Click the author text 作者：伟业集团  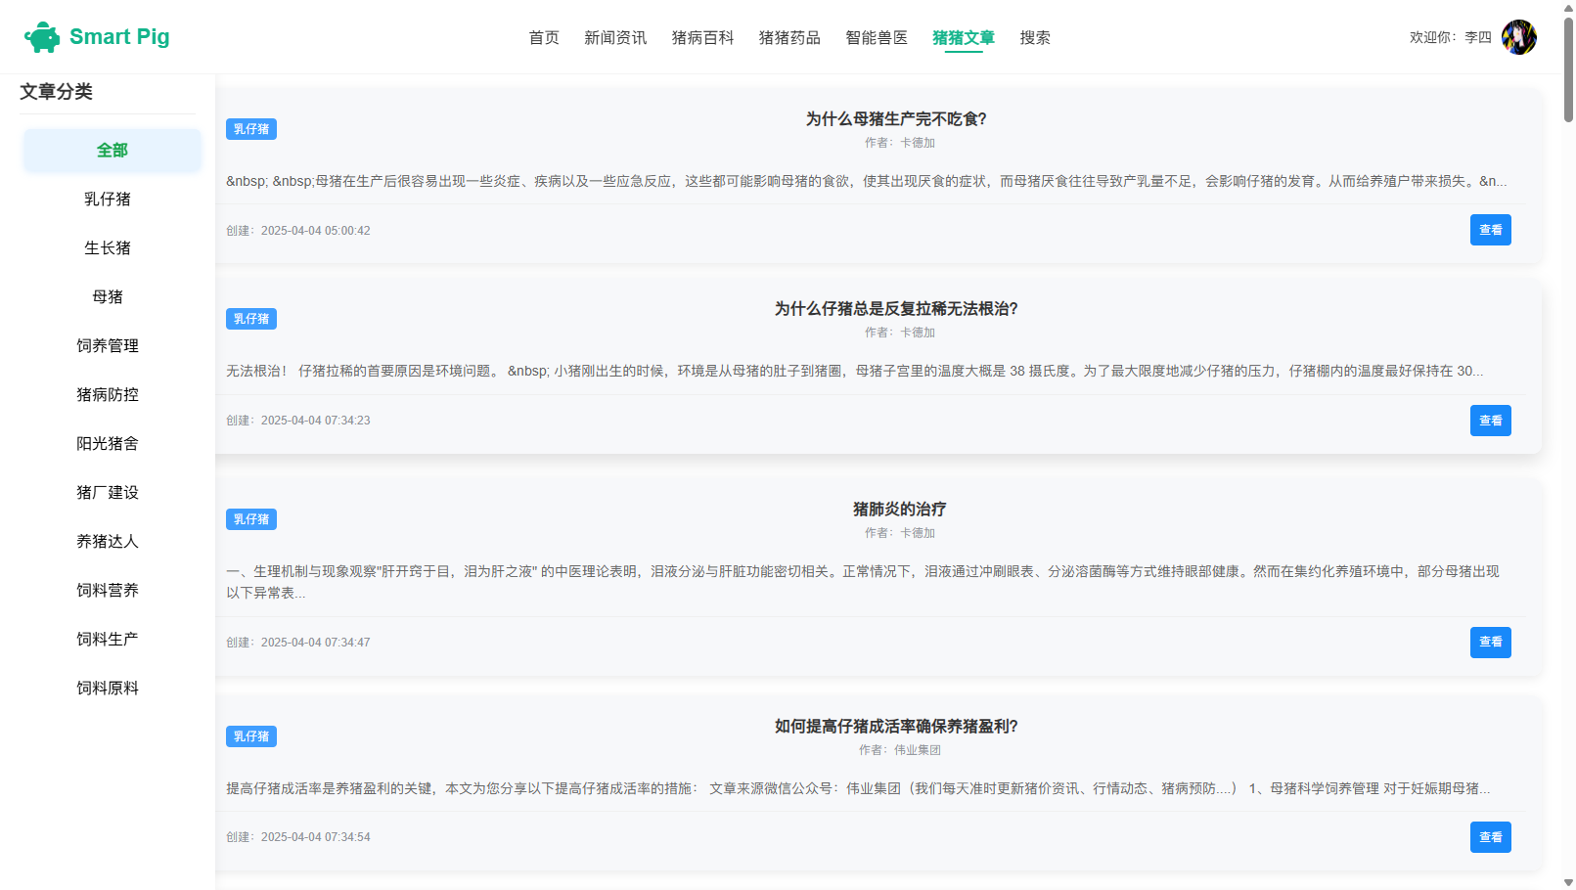point(900,750)
